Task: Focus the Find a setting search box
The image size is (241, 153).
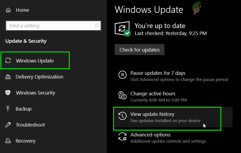Action: 53,26
